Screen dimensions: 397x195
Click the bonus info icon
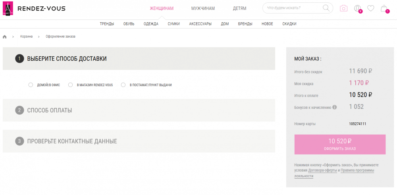point(334,107)
